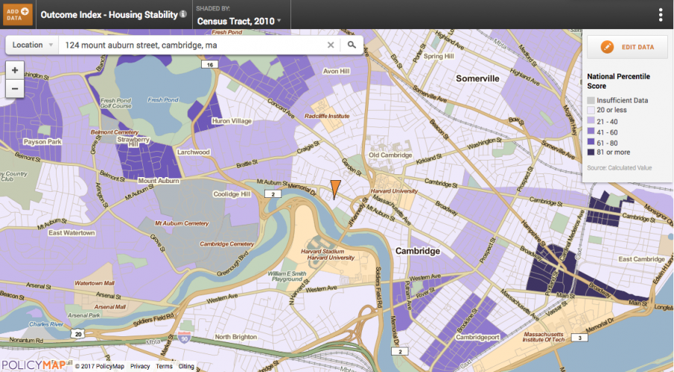This screenshot has height=372, width=674.
Task: Click the Coolidge Hill label
Action: tap(232, 194)
